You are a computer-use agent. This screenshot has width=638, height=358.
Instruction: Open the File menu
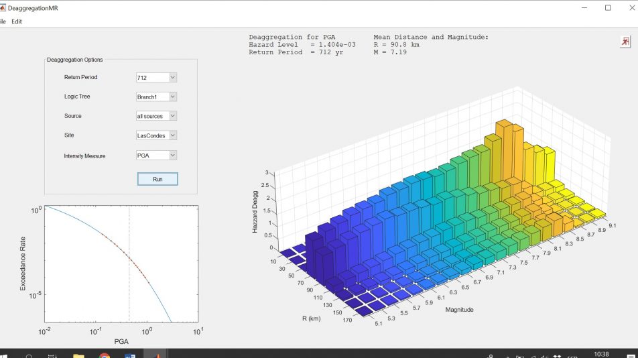click(3, 21)
